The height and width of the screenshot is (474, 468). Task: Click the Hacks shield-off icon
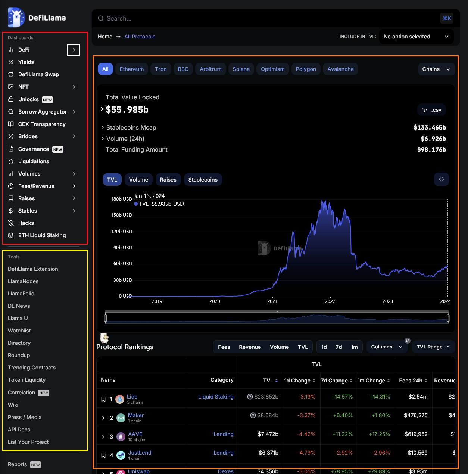(x=11, y=223)
